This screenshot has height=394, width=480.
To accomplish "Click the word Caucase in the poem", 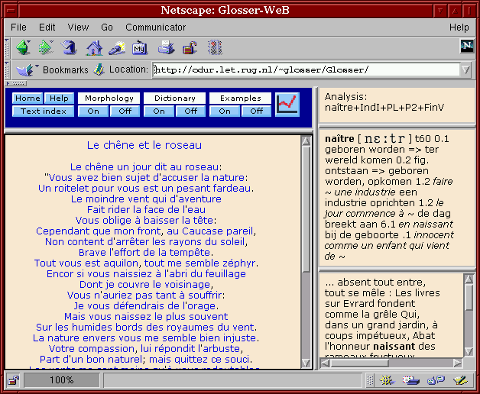I will click(x=203, y=231).
